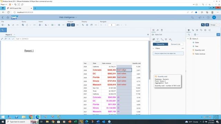The width and height of the screenshot is (221, 124).
Task: Open Query group more options ellipsis
Action: point(35,25)
